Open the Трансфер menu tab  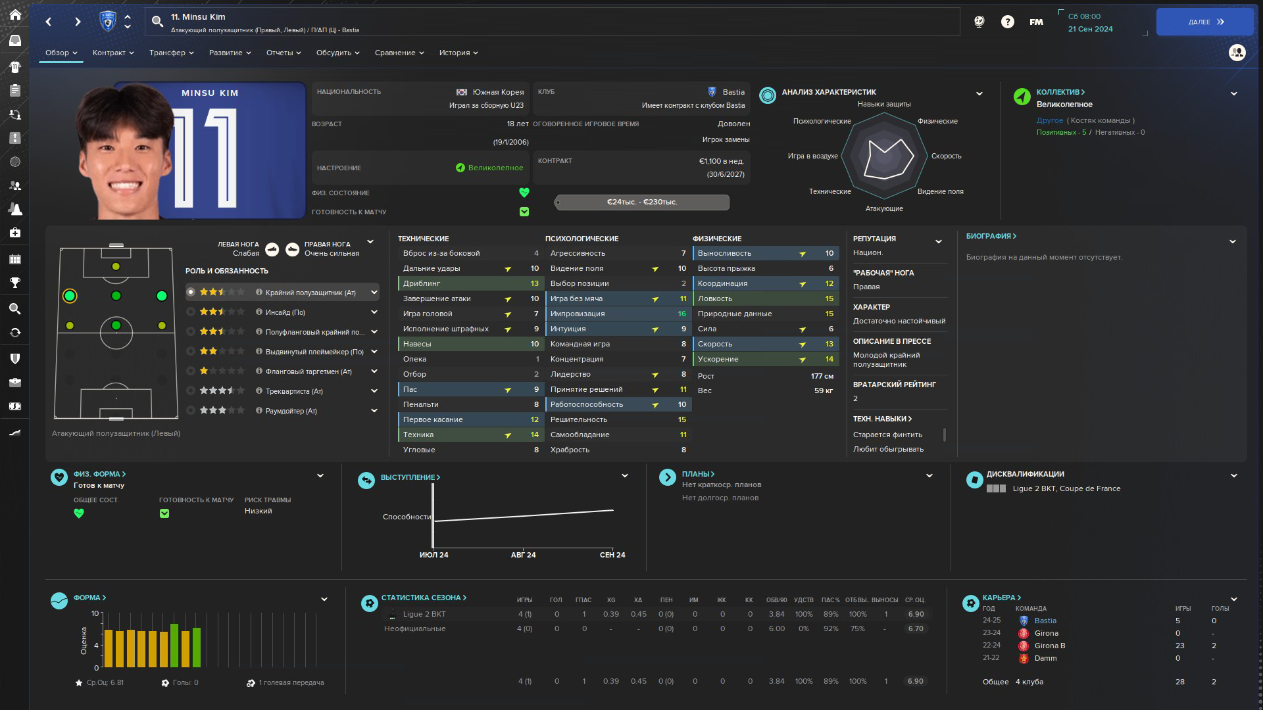tap(171, 53)
